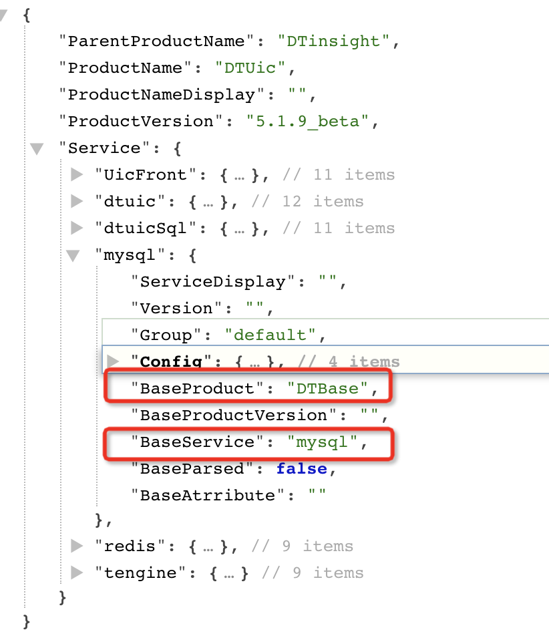This screenshot has width=549, height=640.
Task: Expand the "Config" node arrow
Action: tap(112, 362)
